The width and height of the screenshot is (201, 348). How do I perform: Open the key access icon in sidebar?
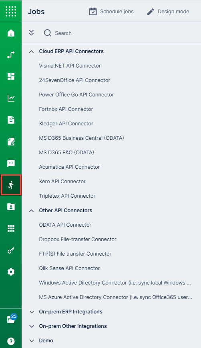[11, 250]
